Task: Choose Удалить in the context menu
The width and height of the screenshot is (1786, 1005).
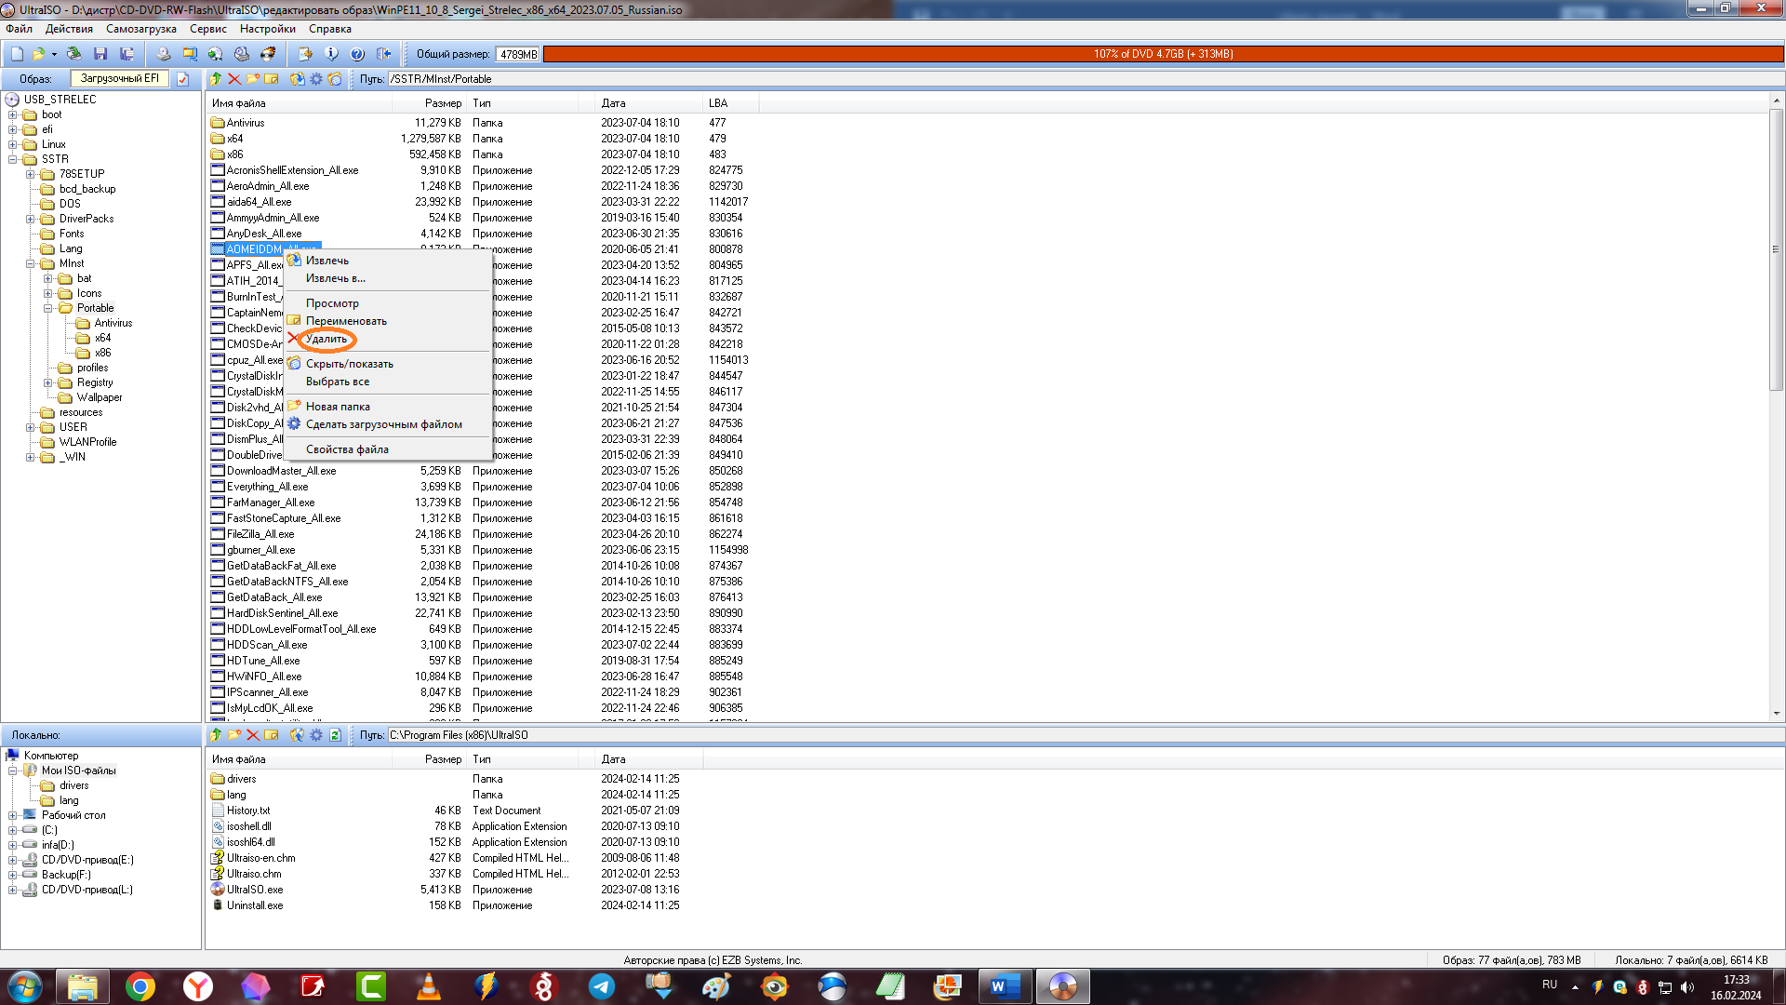Action: [327, 339]
